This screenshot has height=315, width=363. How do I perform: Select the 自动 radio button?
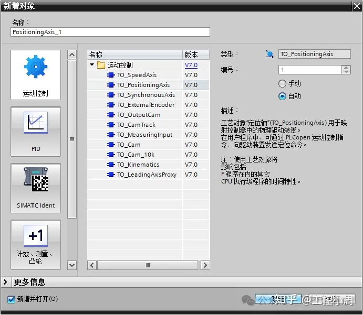point(282,96)
